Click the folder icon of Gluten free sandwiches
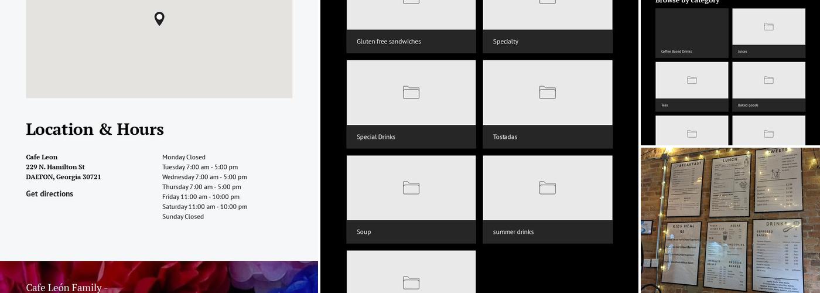The width and height of the screenshot is (820, 293). (411, 2)
